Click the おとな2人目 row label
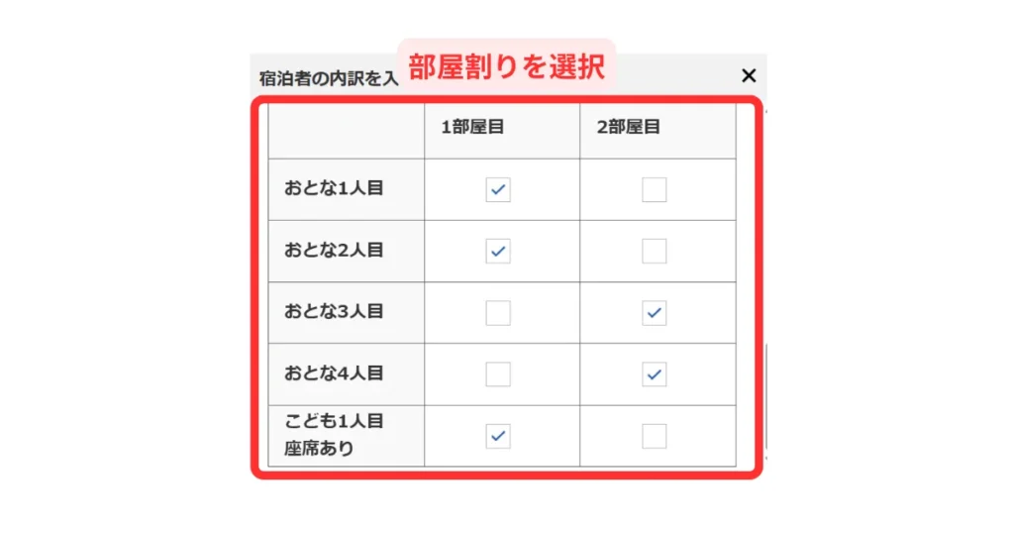1014x533 pixels. click(334, 250)
